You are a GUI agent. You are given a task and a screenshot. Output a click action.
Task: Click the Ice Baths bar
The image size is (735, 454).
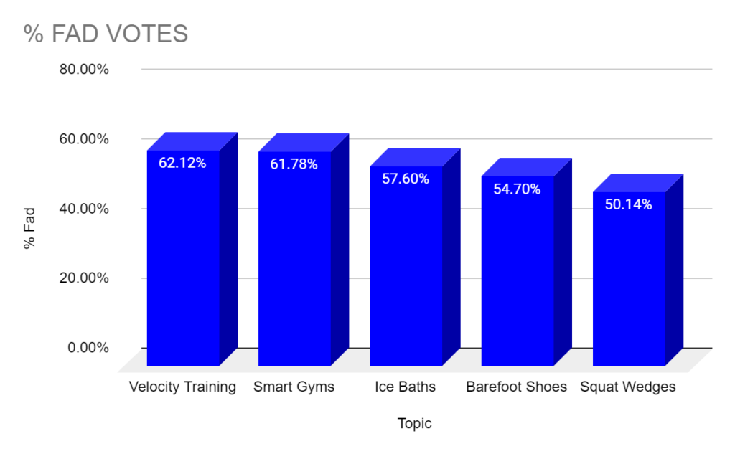(406, 273)
